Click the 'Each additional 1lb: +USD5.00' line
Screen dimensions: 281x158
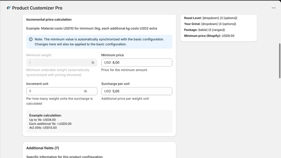tap(50, 124)
